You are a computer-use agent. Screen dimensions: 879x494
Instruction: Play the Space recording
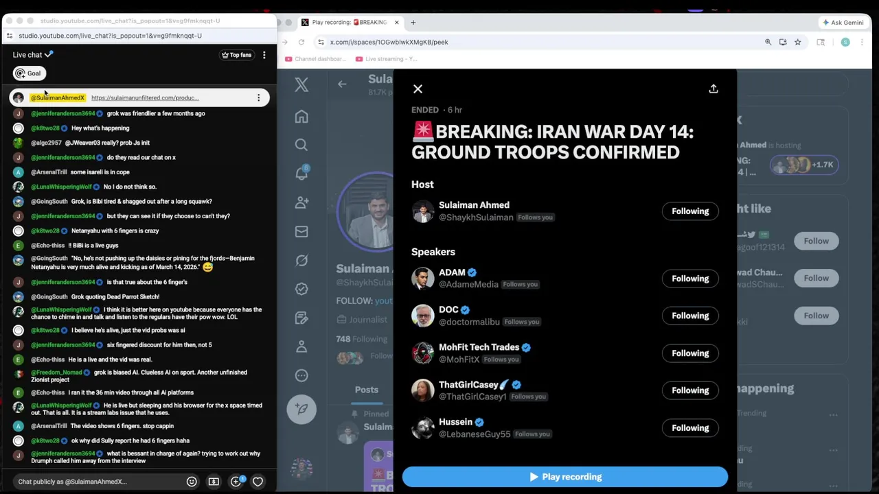pos(564,477)
